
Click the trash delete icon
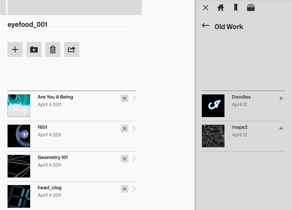[x=53, y=49]
